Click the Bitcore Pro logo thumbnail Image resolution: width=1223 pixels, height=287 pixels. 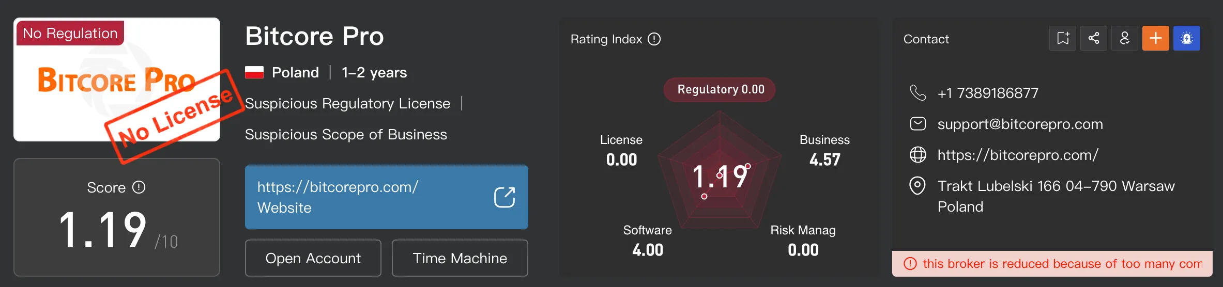point(117,79)
